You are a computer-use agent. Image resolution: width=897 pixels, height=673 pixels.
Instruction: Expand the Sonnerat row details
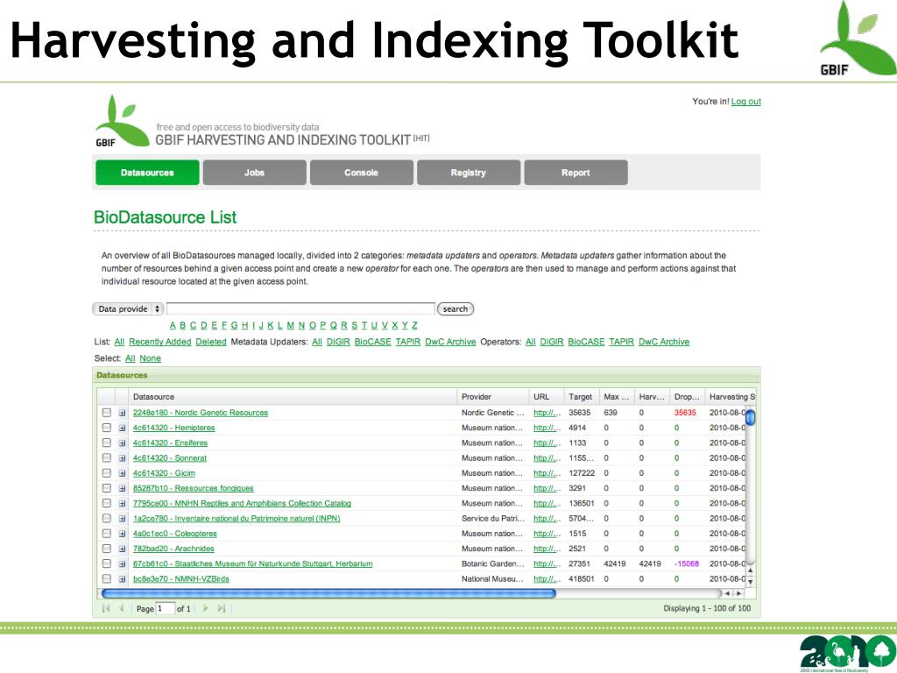[x=122, y=458]
